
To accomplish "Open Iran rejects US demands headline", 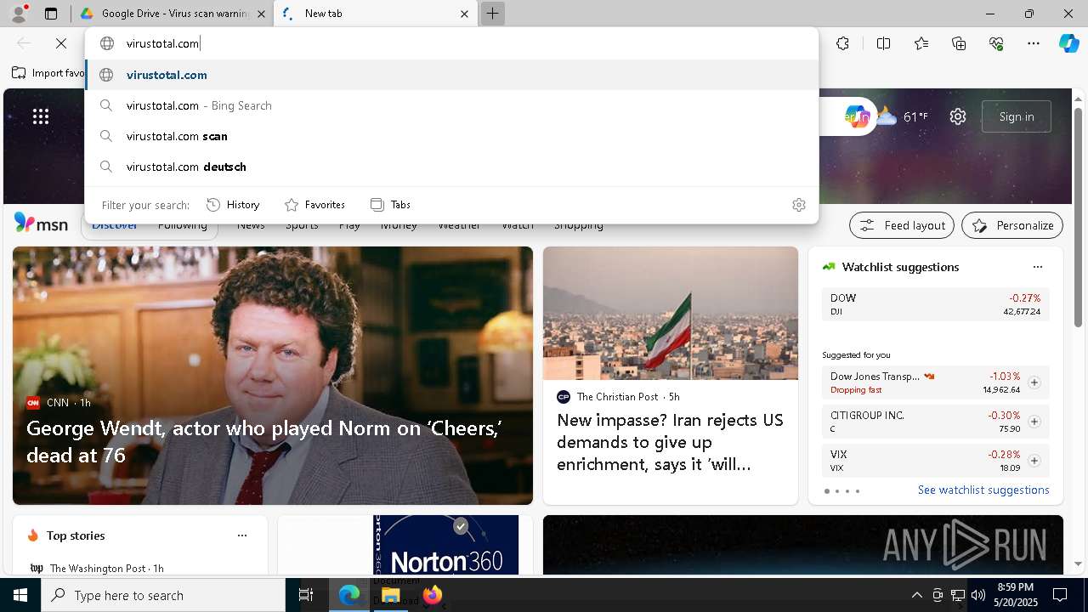I will click(x=670, y=442).
